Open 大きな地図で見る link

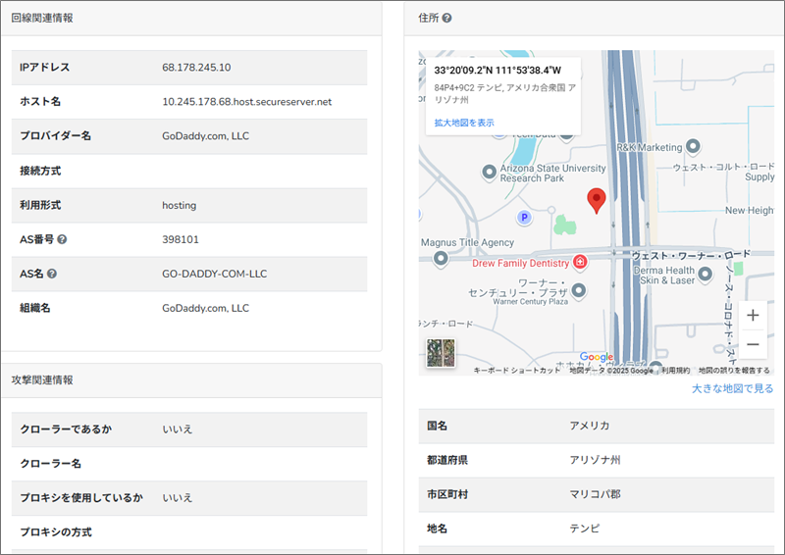click(x=732, y=388)
